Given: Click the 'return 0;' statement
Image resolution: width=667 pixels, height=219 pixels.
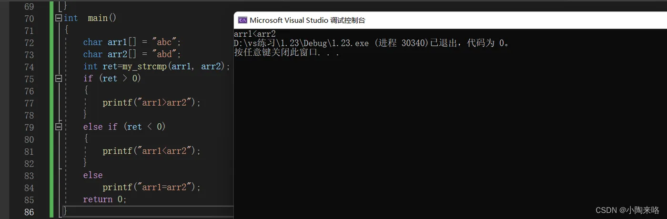Looking at the screenshot, I should click(105, 199).
